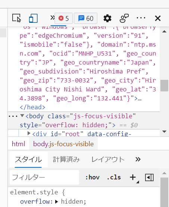Toggle the .cls class editor
169x207 pixels.
(114, 177)
